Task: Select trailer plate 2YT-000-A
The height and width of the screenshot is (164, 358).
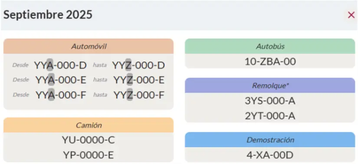Action: pos(270,116)
